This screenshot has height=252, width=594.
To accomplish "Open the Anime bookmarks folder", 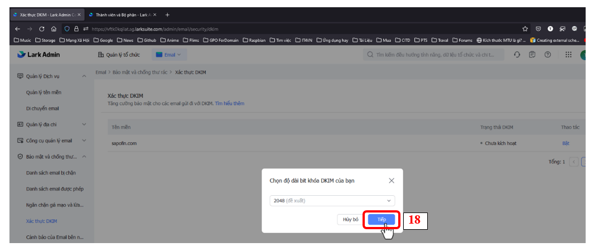I will pyautogui.click(x=170, y=41).
